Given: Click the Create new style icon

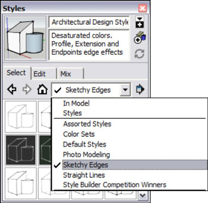Looking at the screenshot, I should click(140, 38).
